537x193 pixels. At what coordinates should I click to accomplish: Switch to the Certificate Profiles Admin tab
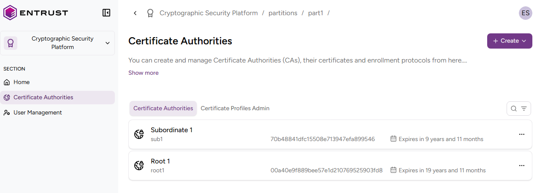235,109
